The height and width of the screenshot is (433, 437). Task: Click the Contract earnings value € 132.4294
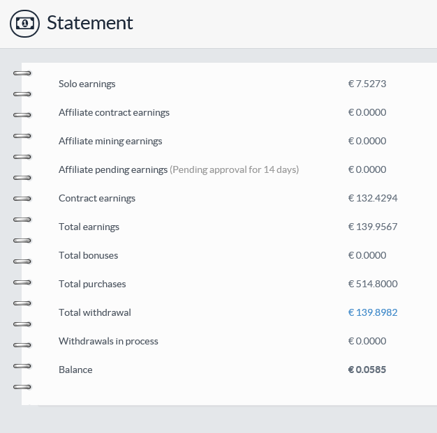373,198
